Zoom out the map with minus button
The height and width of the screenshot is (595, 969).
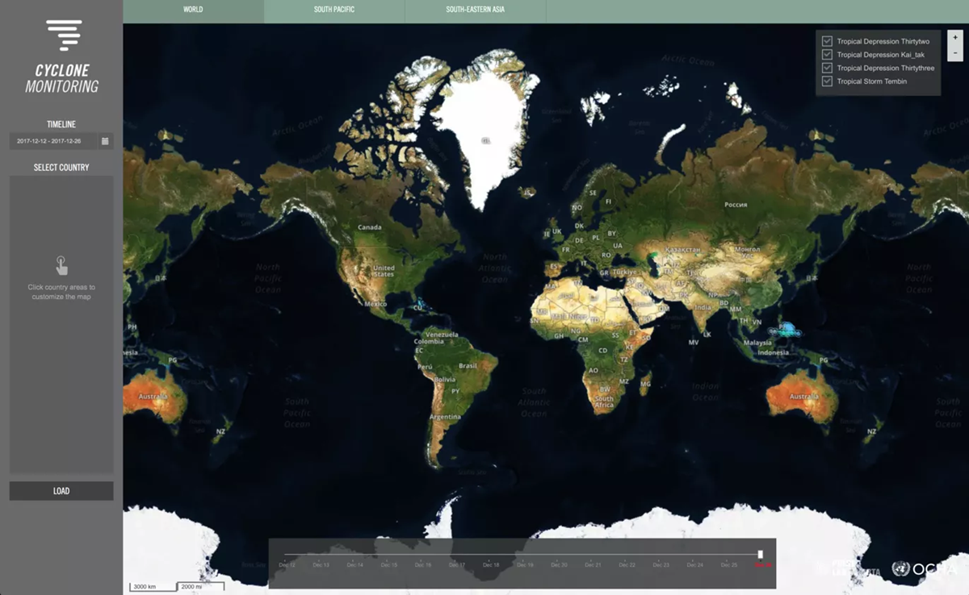955,53
